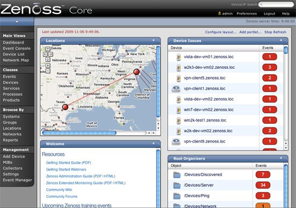Pan the map up with arrow button
Viewport: 296px width, 208px height.
coord(48,49)
